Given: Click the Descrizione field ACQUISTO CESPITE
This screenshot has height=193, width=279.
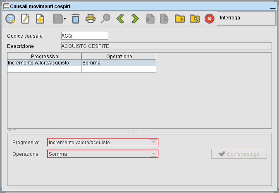Looking at the screenshot, I should 167,46.
